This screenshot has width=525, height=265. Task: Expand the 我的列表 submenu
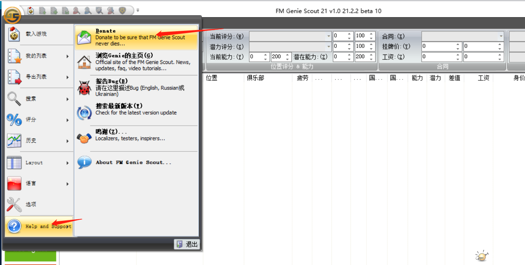38,56
